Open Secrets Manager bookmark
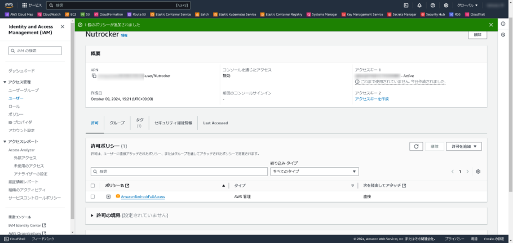This screenshot has height=243, width=513. click(x=402, y=15)
